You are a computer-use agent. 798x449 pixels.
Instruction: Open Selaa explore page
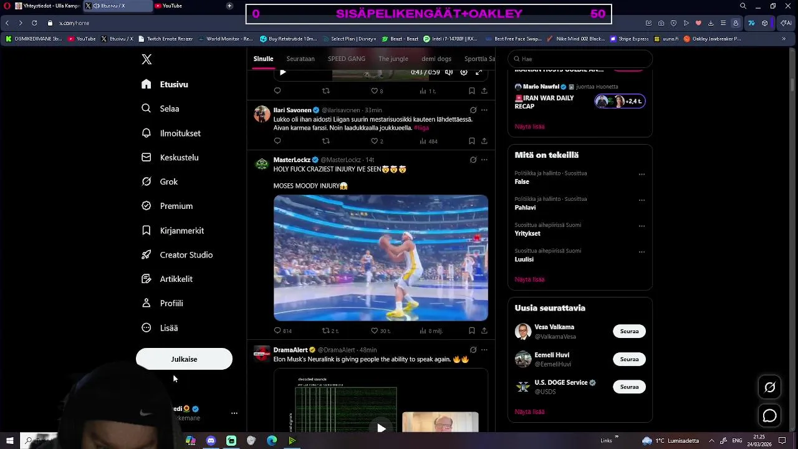click(161, 109)
